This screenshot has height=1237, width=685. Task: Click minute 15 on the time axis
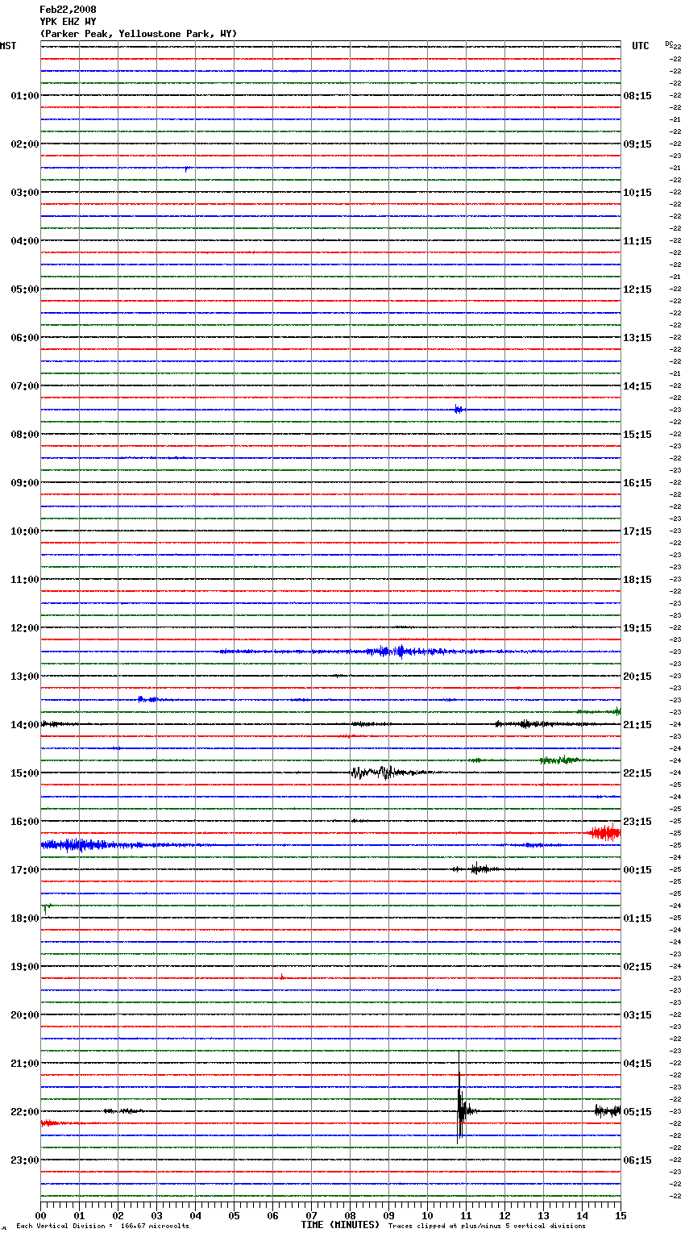click(621, 1215)
